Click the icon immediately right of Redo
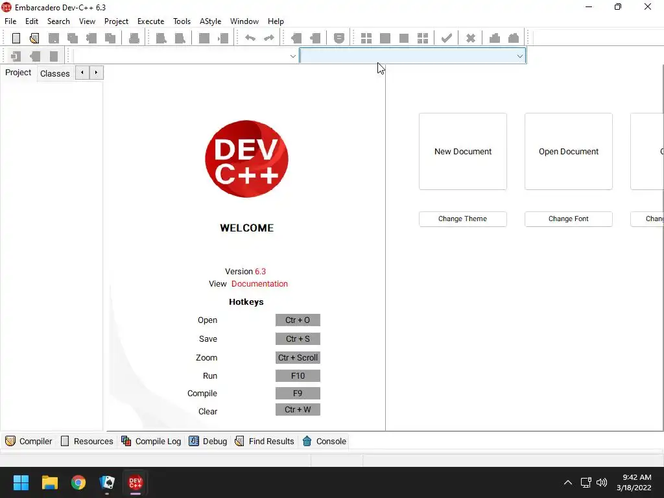 point(296,38)
